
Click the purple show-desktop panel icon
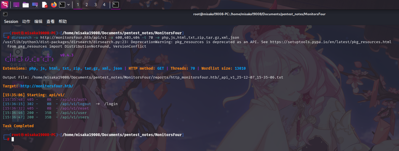pyautogui.click(x=16, y=5)
